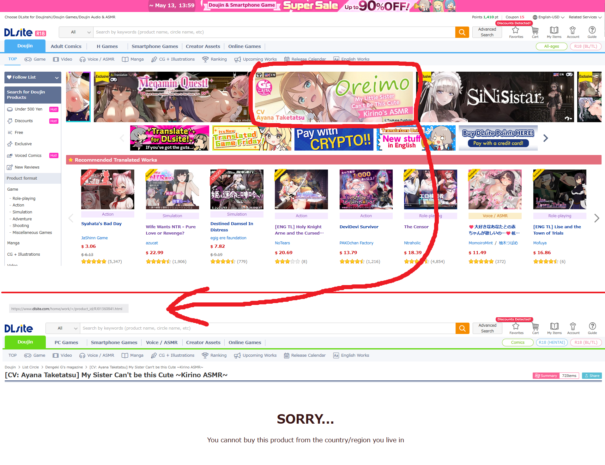Click the Comics pill button in the lower page
The image size is (605, 465).
pos(517,343)
